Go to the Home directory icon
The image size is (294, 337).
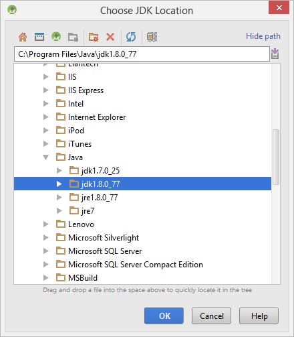[x=23, y=37]
